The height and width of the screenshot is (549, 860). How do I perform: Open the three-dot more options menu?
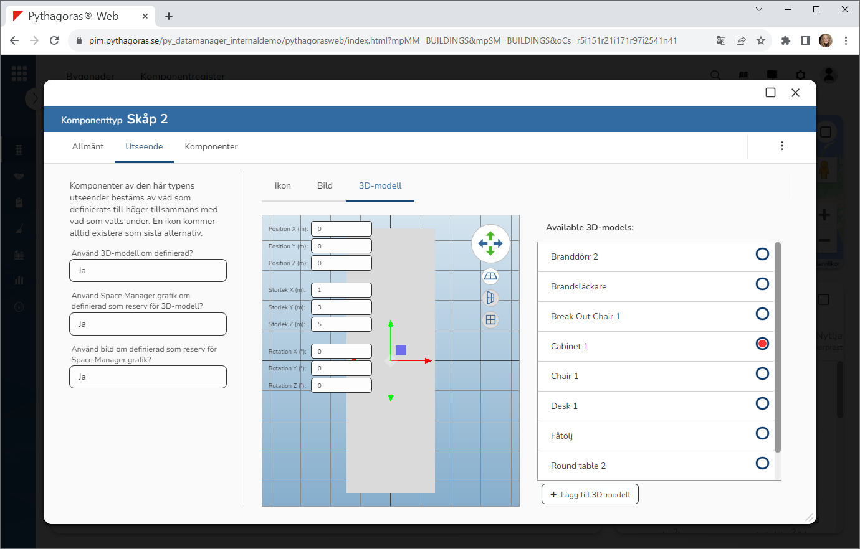781,146
